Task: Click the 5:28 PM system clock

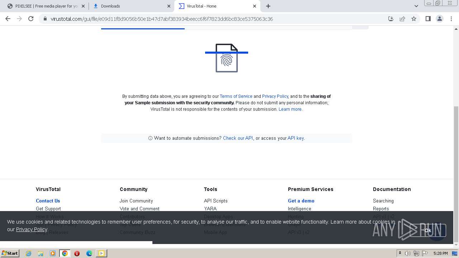Action: click(440, 253)
